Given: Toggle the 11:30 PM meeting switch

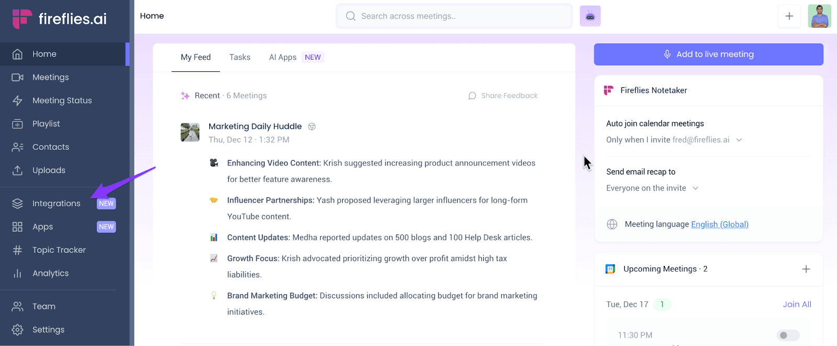Looking at the screenshot, I should [x=788, y=336].
